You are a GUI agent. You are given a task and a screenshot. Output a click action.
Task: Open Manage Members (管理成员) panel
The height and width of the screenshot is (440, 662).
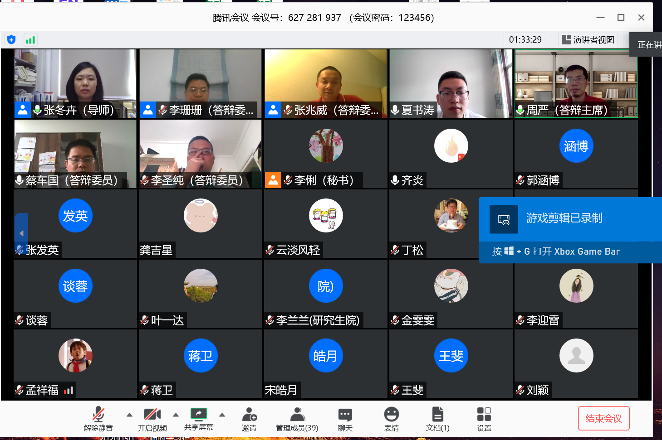click(x=297, y=419)
